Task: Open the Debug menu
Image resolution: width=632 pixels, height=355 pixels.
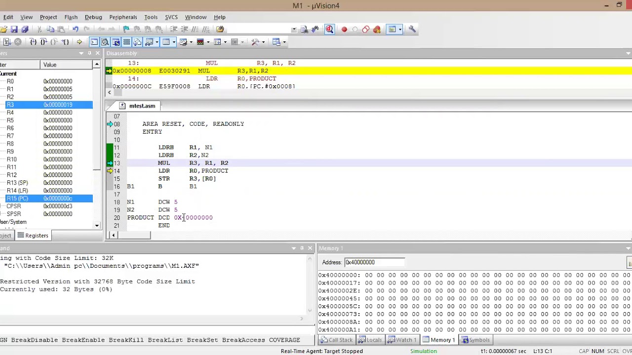Action: click(93, 17)
